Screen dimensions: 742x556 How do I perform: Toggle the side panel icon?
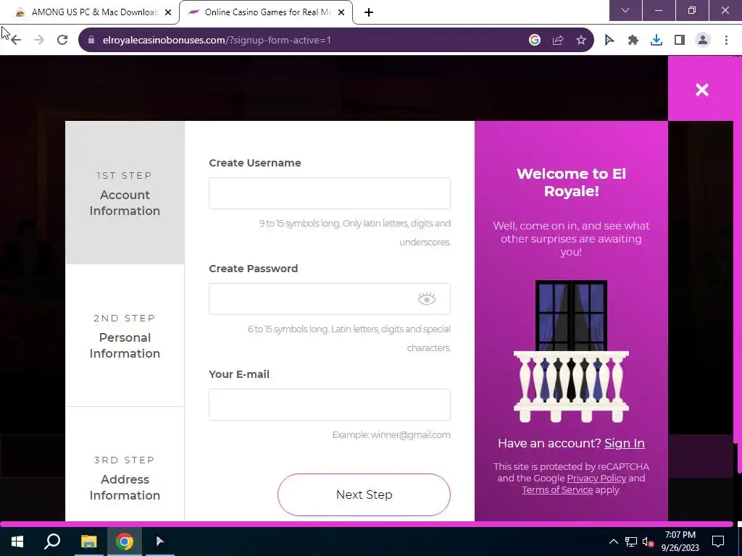[x=680, y=41]
